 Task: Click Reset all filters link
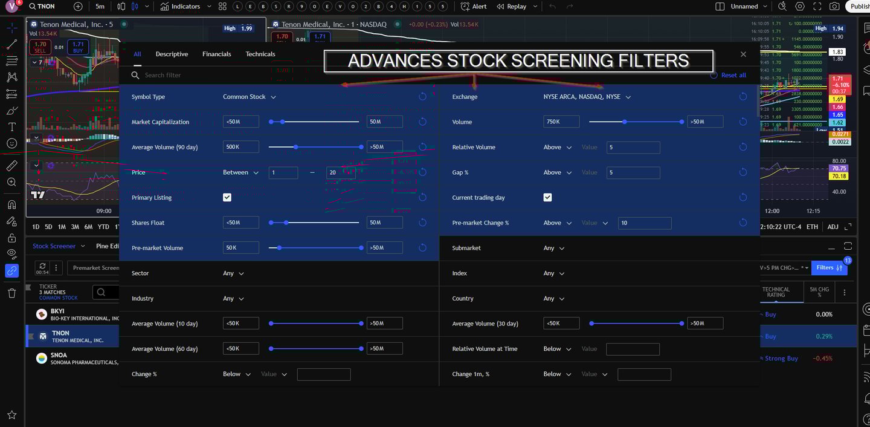pyautogui.click(x=728, y=75)
